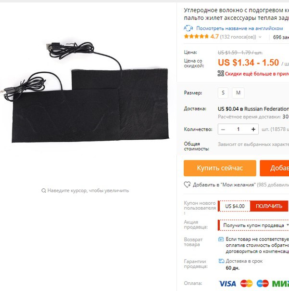Select size S option
Image resolution: width=289 pixels, height=291 pixels.
click(x=223, y=93)
